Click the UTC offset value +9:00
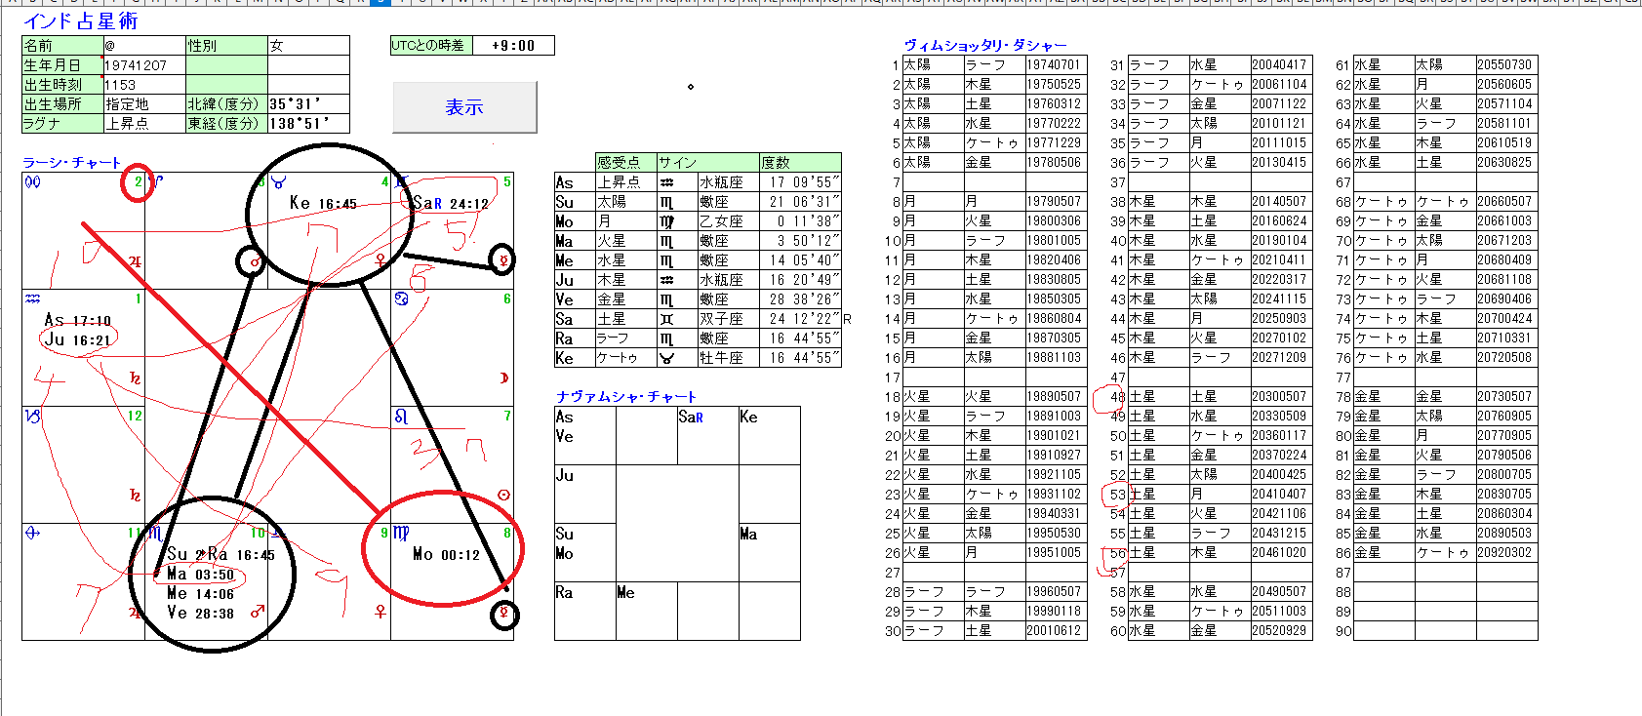The width and height of the screenshot is (1642, 716). (x=513, y=46)
